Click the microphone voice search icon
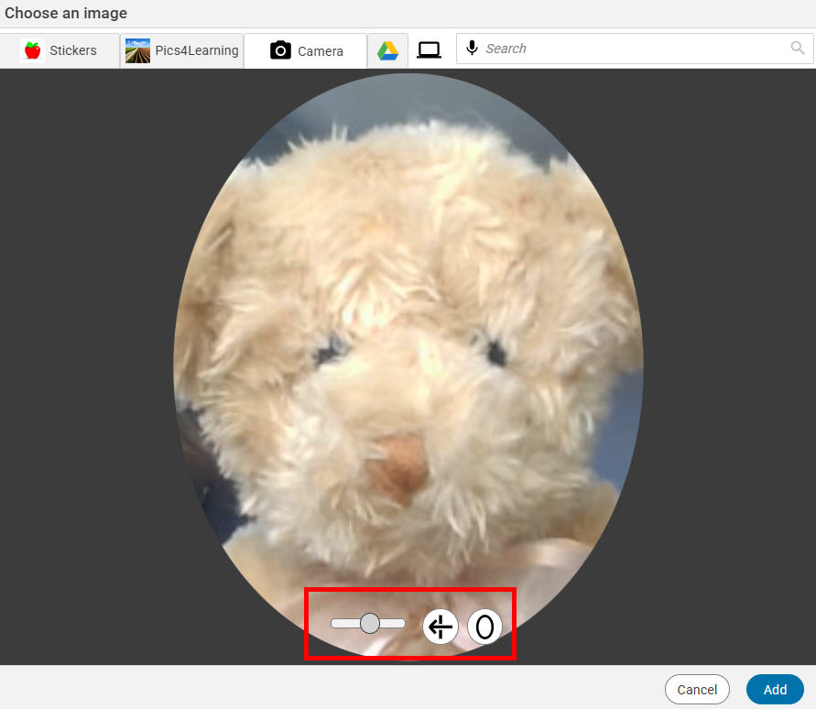This screenshot has width=816, height=709. pos(472,49)
